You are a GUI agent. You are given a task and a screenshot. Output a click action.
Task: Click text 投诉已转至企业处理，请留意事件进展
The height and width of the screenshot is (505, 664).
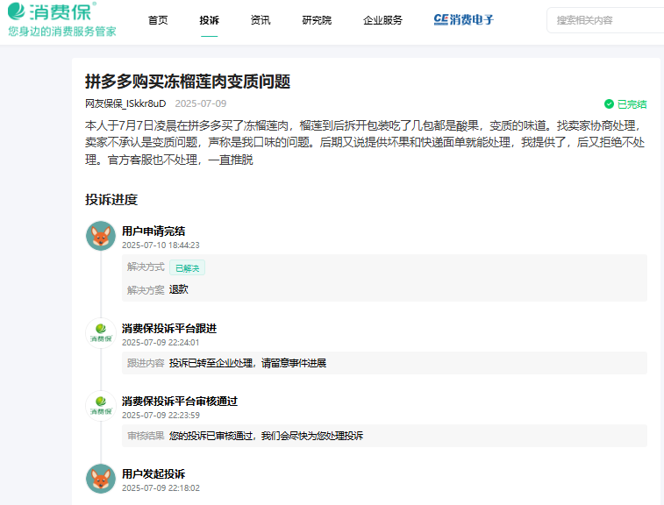point(247,363)
